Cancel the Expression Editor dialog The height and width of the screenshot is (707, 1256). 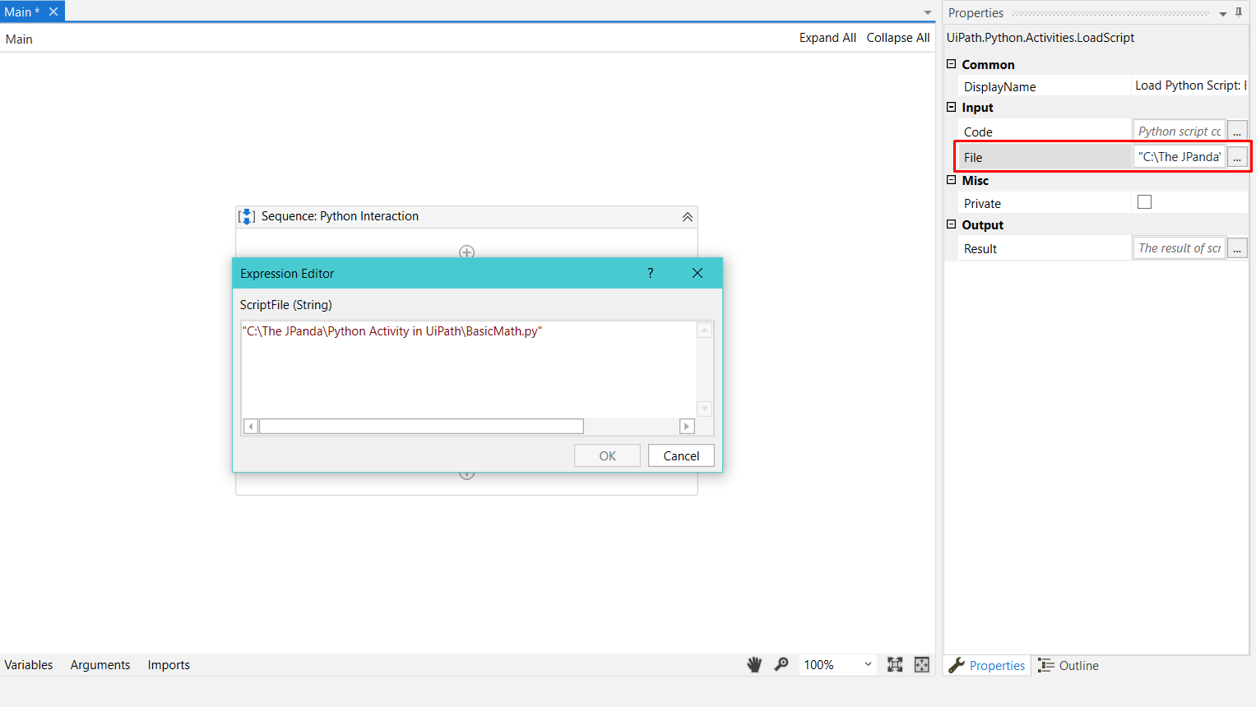(681, 455)
